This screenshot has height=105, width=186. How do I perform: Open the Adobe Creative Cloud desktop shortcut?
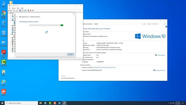point(4,54)
